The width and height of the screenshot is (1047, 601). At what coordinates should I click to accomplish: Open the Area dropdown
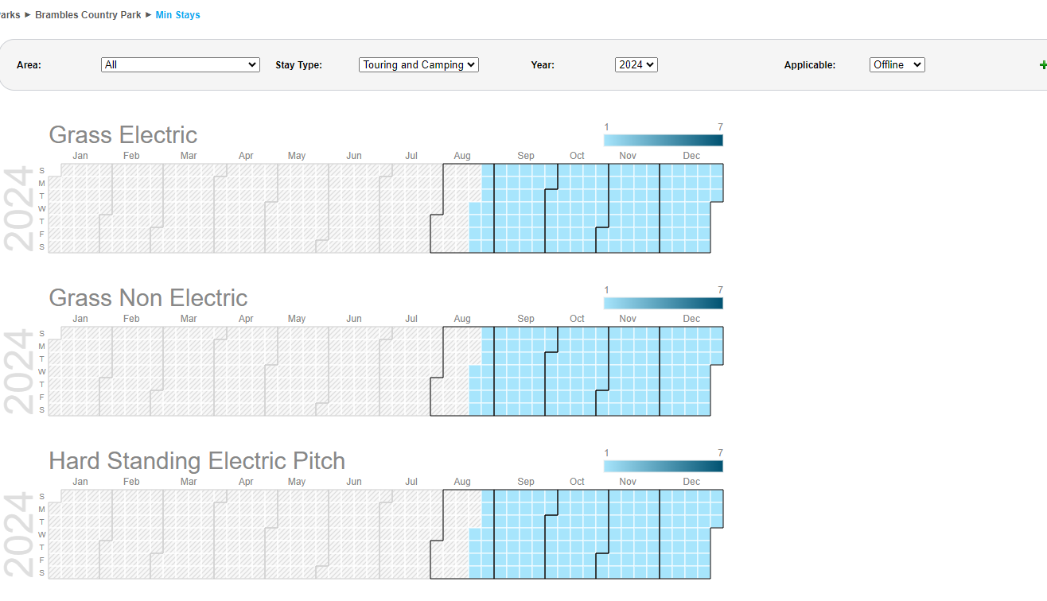(181, 65)
